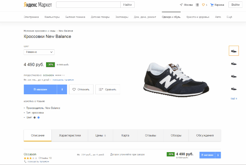Image resolution: width=246 pixels, height=165 pixels.
Task: Open the Авто category
Action: point(218,17)
